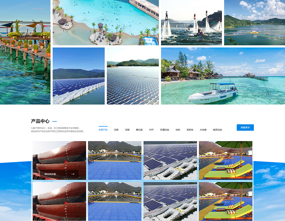Open the 防撞设施 tab
The image size is (285, 221).
[164, 130]
